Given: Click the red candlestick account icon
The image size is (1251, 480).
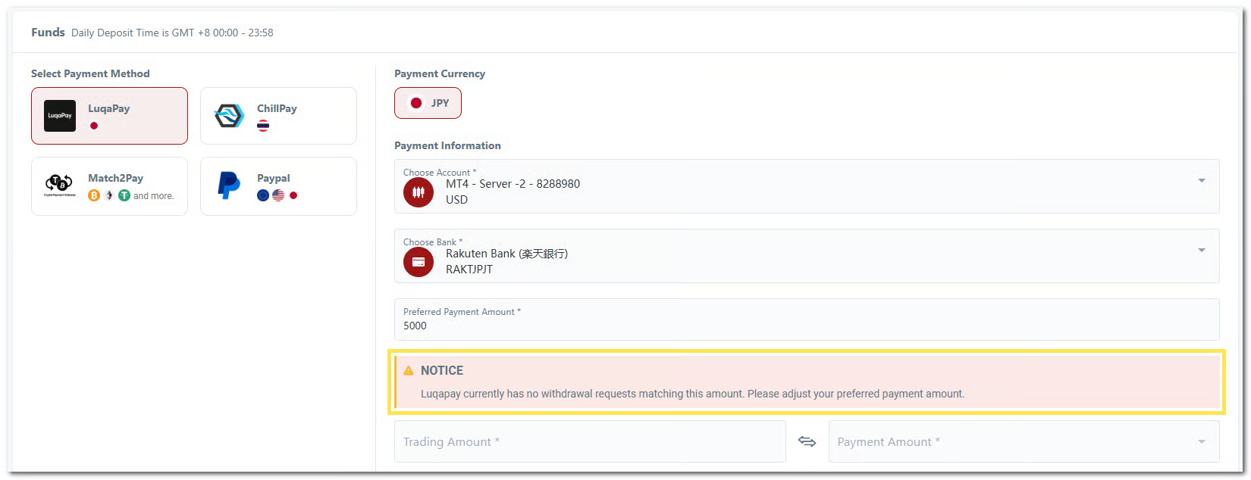Looking at the screenshot, I should pyautogui.click(x=419, y=192).
